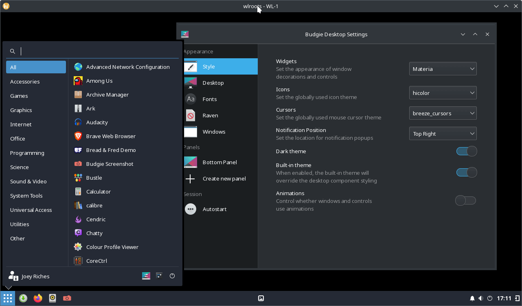Enable the Animations switch
The width and height of the screenshot is (522, 306).
coord(465,200)
